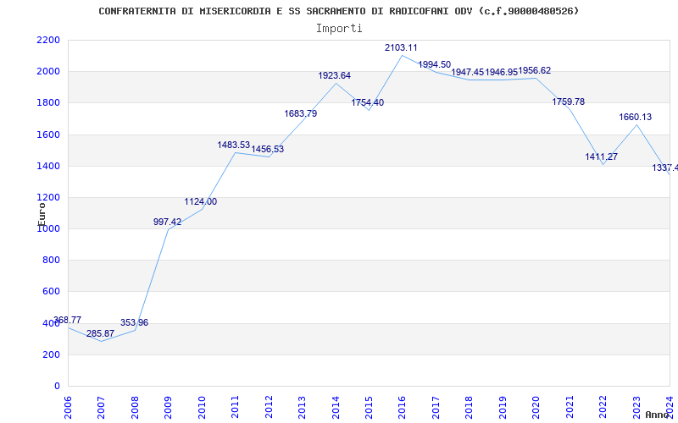Viewport: 678px width, 423px height.
Task: Click the 2008 year label on x-axis
Action: tap(134, 407)
